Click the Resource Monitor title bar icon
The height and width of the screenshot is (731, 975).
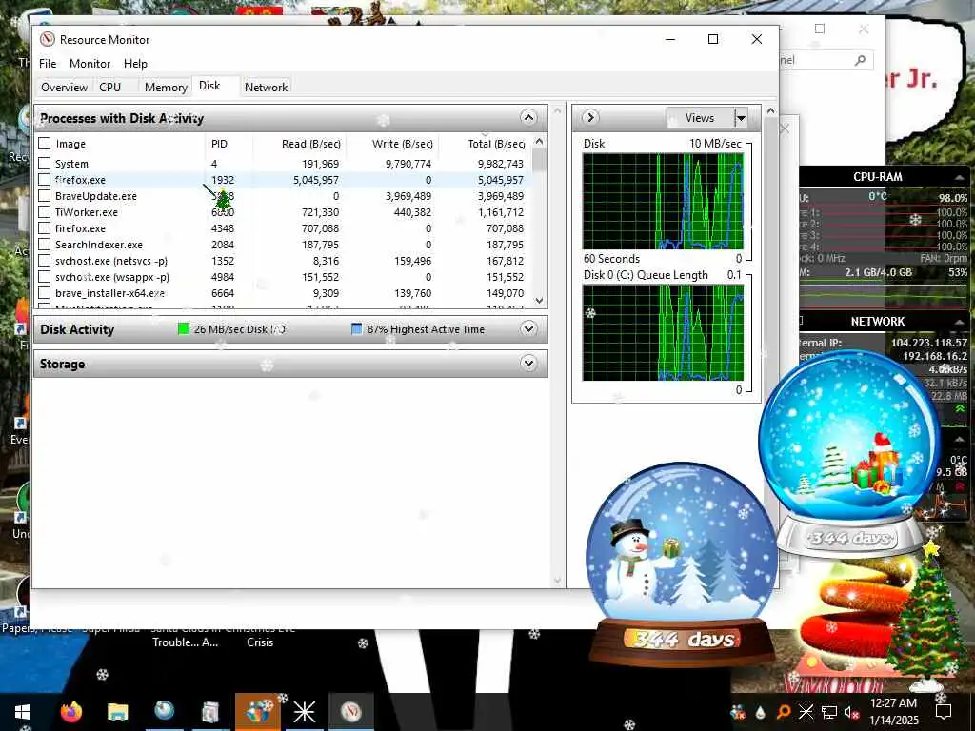(x=48, y=39)
